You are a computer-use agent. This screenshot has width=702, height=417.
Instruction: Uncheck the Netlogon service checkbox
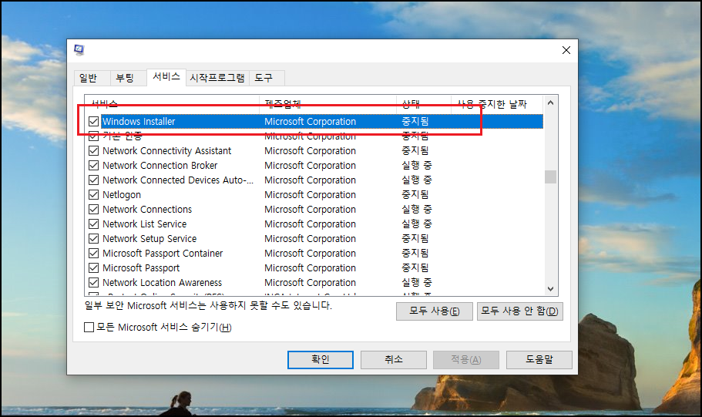(93, 194)
